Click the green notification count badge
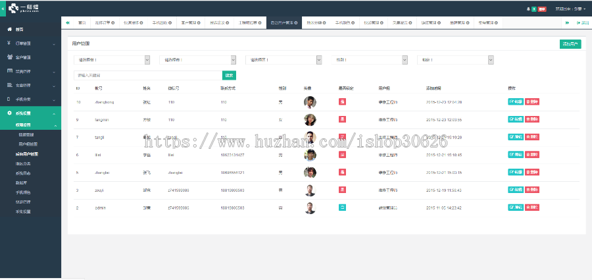Image resolution: width=592 pixels, height=280 pixels. tap(534, 9)
